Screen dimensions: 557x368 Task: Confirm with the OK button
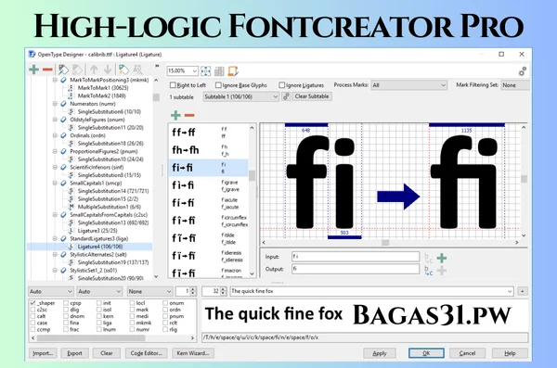tap(426, 353)
